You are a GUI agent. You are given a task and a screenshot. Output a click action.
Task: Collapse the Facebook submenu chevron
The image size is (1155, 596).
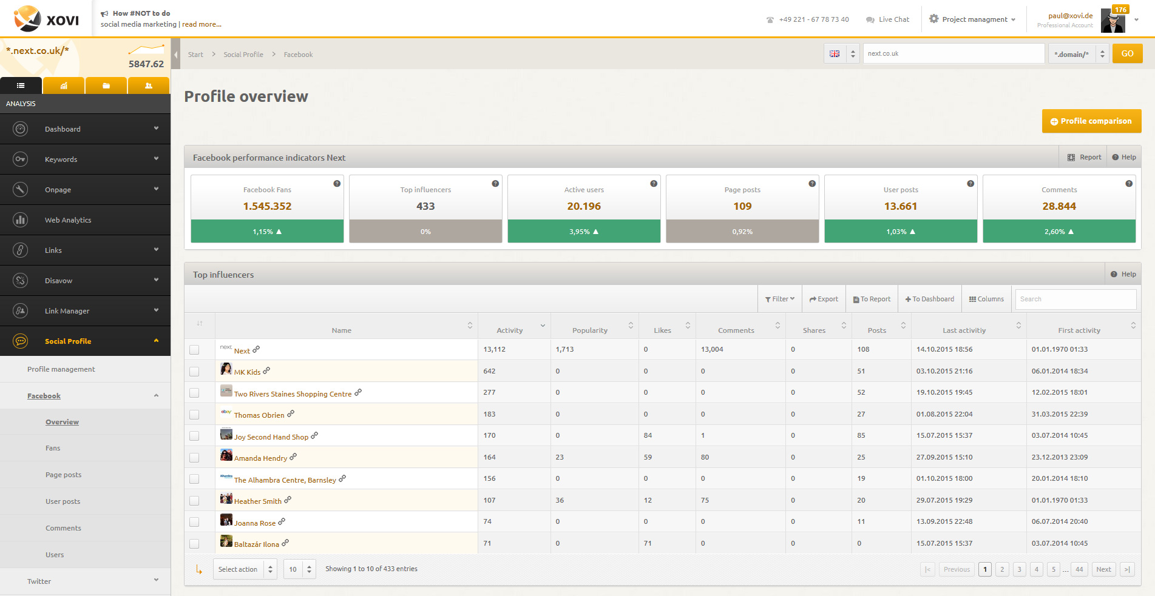[156, 395]
